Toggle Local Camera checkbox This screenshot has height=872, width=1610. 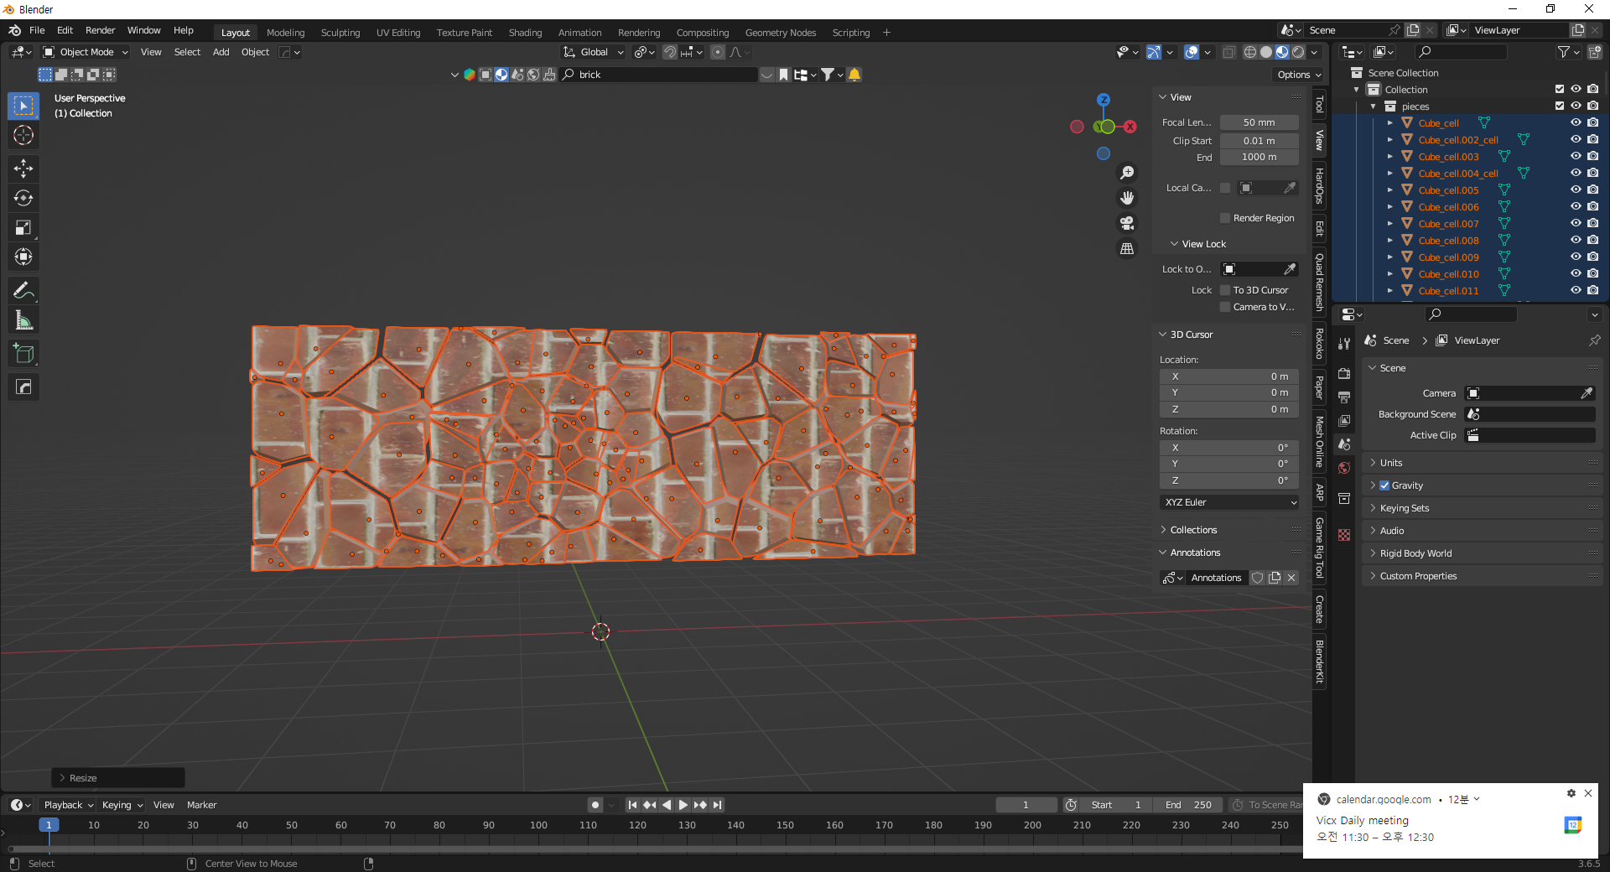point(1225,188)
